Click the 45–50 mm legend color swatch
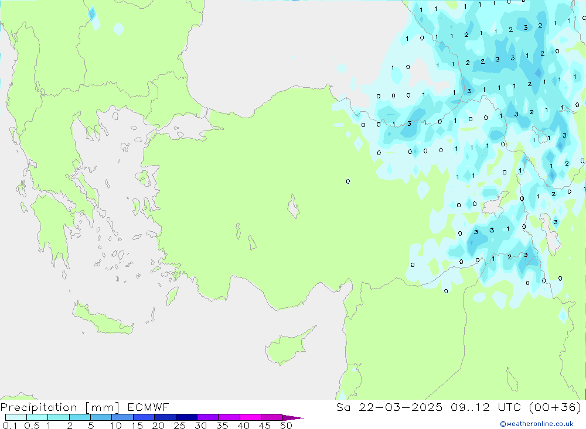This screenshot has height=429, width=586. tap(272, 417)
